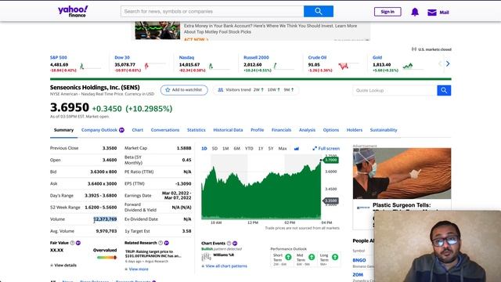Click the Fair Value premium badge
501x282 pixels.
(x=78, y=243)
